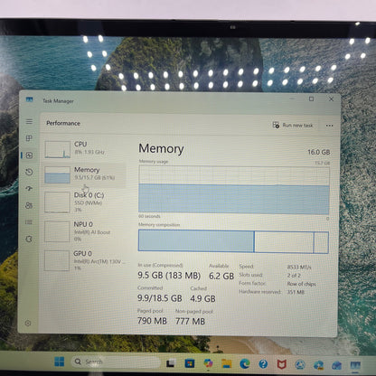This screenshot has height=376, width=376.
Task: Select the Performance page sidebar icon
Action: tap(29, 155)
